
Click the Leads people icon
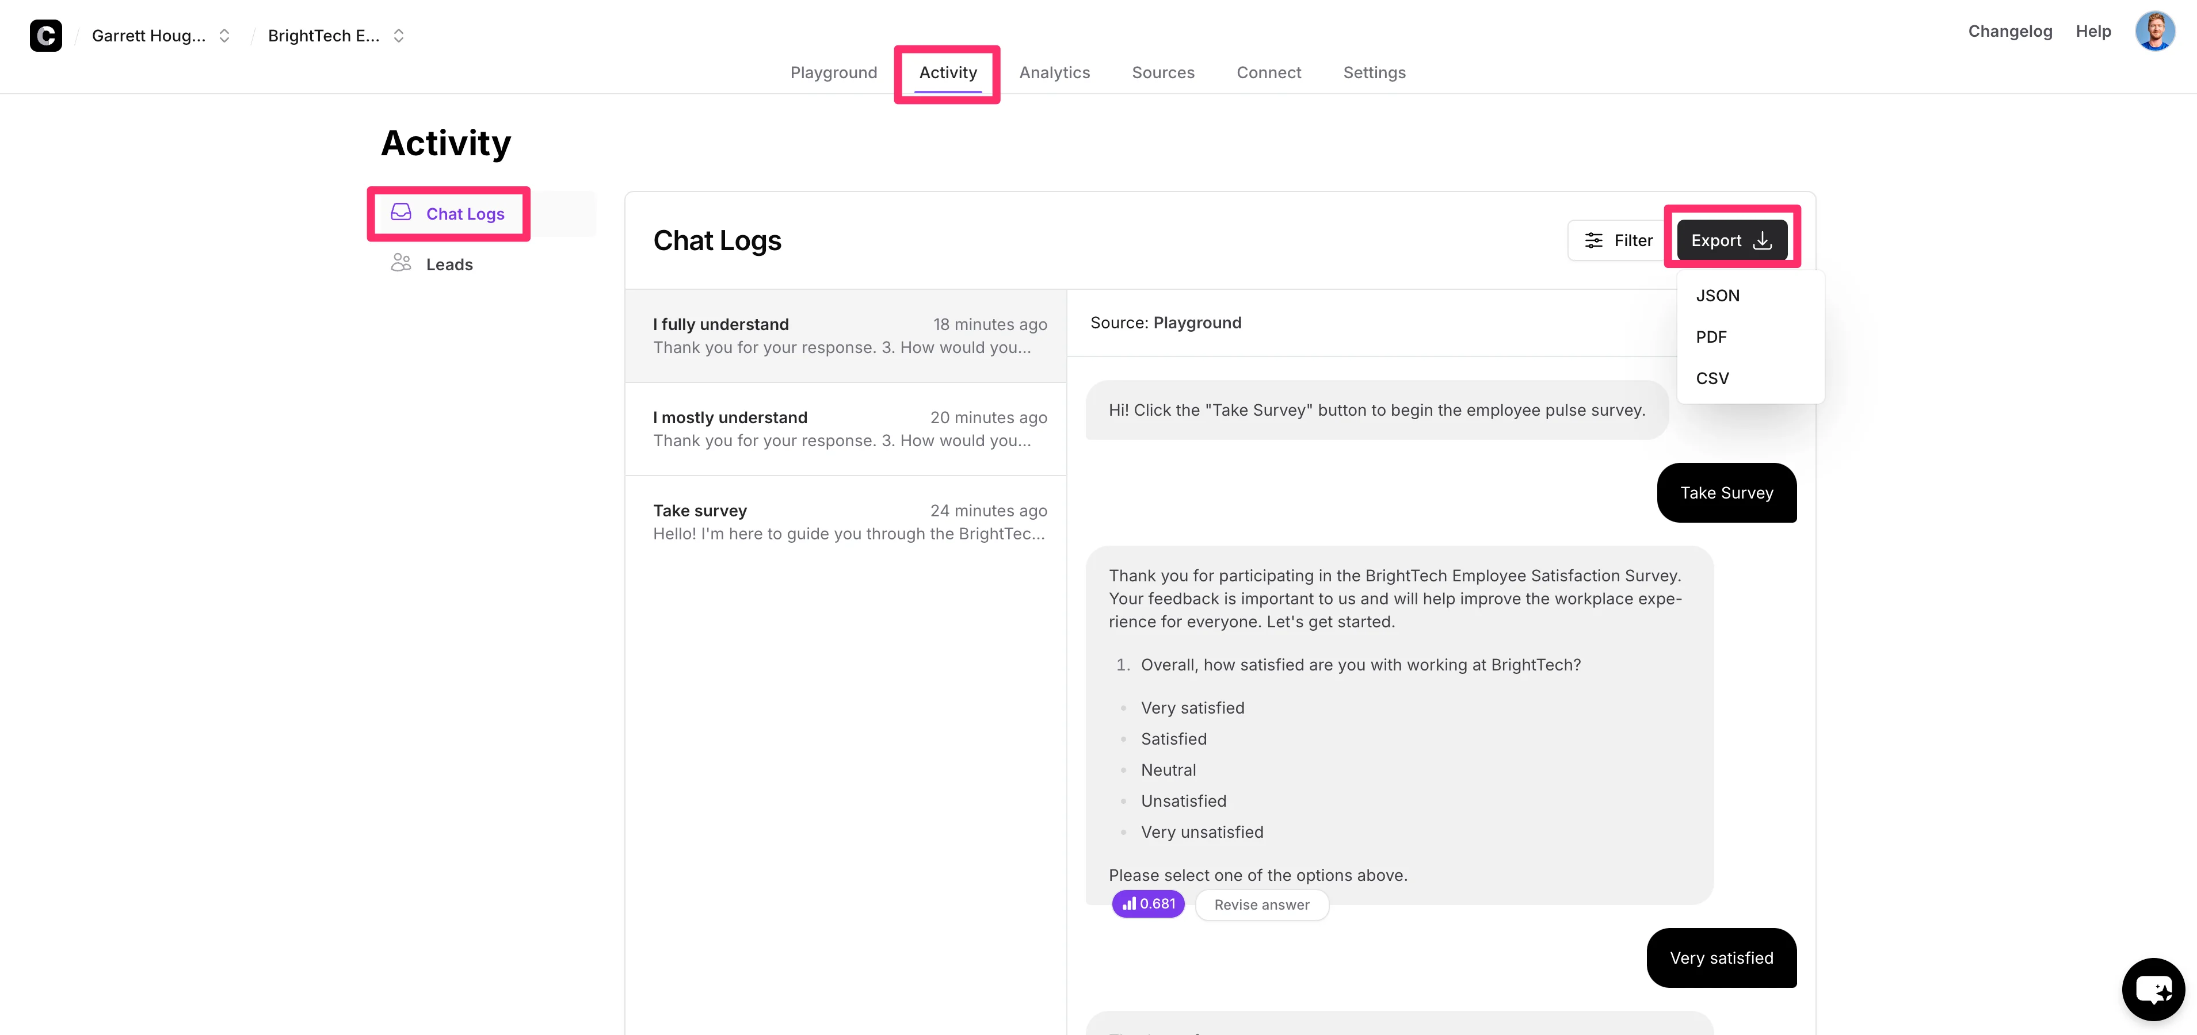401,263
